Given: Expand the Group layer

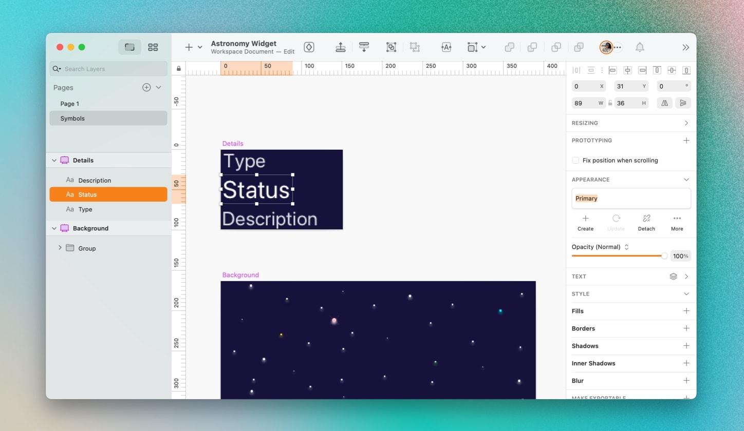Looking at the screenshot, I should coord(60,248).
